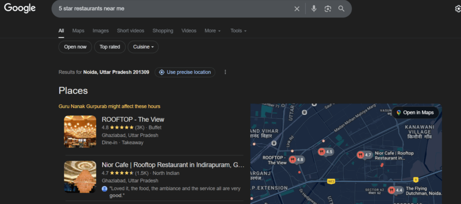Image resolution: width=461 pixels, height=204 pixels.
Task: Open the Tools dropdown
Action: [x=238, y=31]
